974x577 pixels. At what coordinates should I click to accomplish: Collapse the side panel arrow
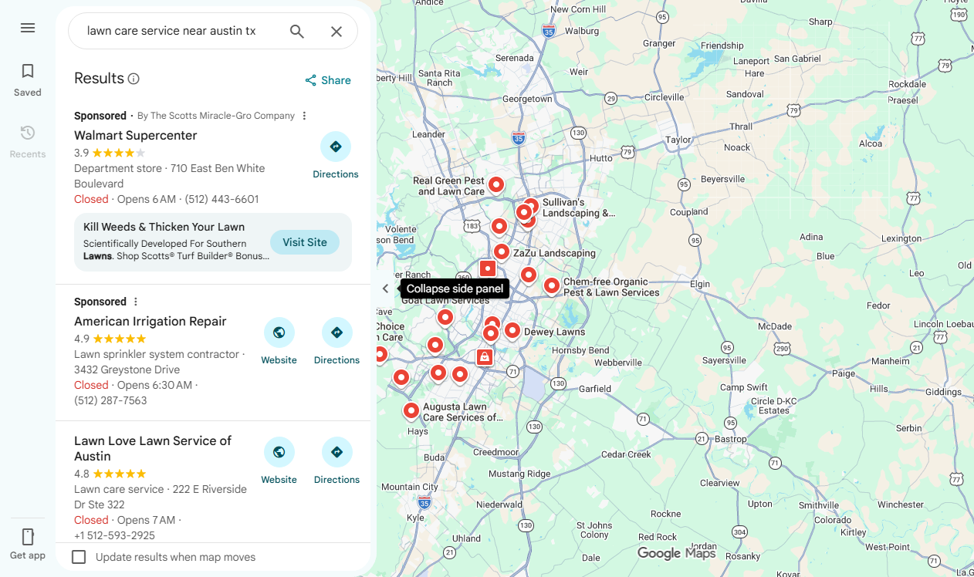click(386, 288)
